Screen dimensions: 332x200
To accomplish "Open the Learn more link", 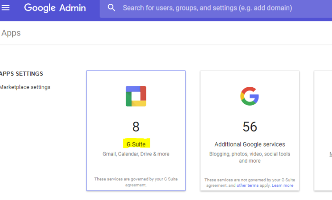I will click(283, 185).
